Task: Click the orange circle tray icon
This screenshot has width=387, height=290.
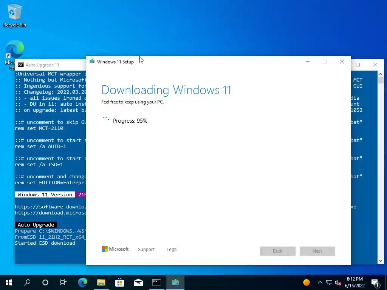Action: tap(306, 282)
